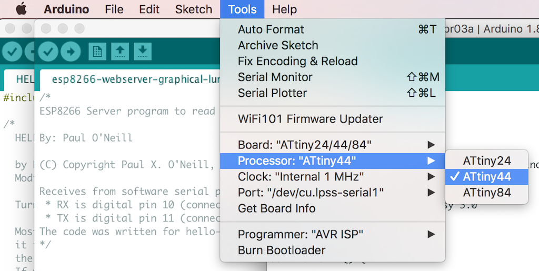Click the Open sketch up-arrow icon
The width and height of the screenshot is (539, 271).
[x=120, y=51]
